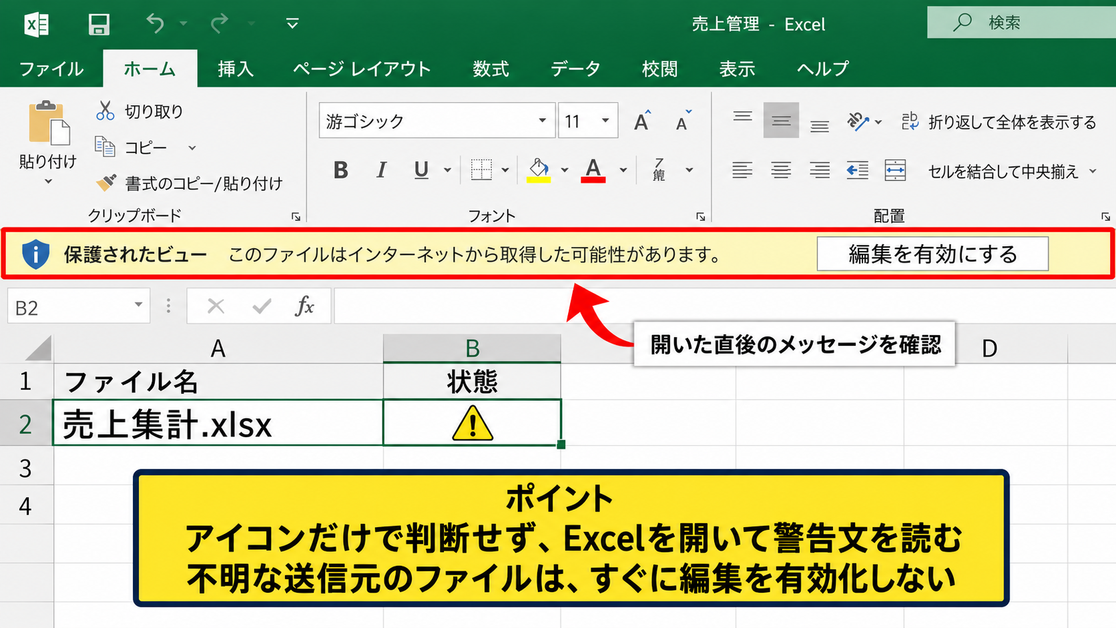
Task: Click セルを結合して中央揃え merge button
Action: [x=981, y=172]
